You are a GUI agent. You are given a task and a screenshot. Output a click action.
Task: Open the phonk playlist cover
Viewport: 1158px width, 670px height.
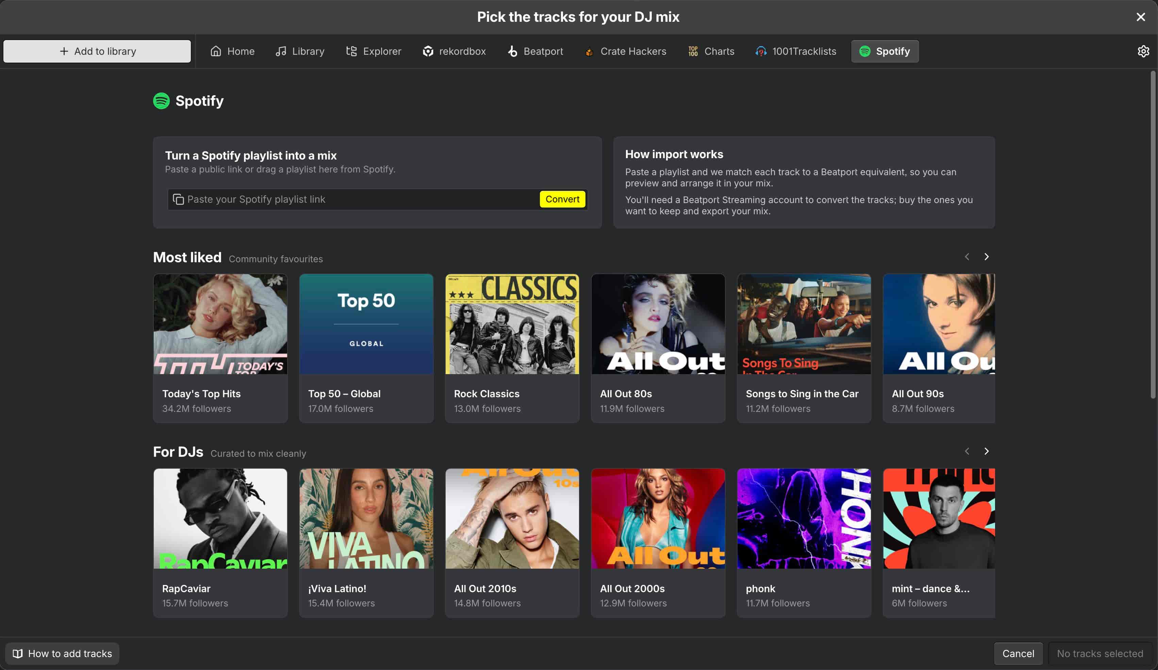804,518
